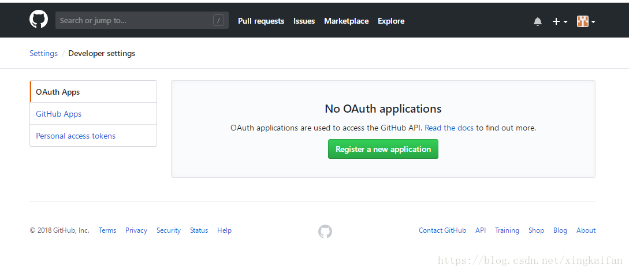The height and width of the screenshot is (272, 629).
Task: Open Issues in the header
Action: click(x=304, y=21)
